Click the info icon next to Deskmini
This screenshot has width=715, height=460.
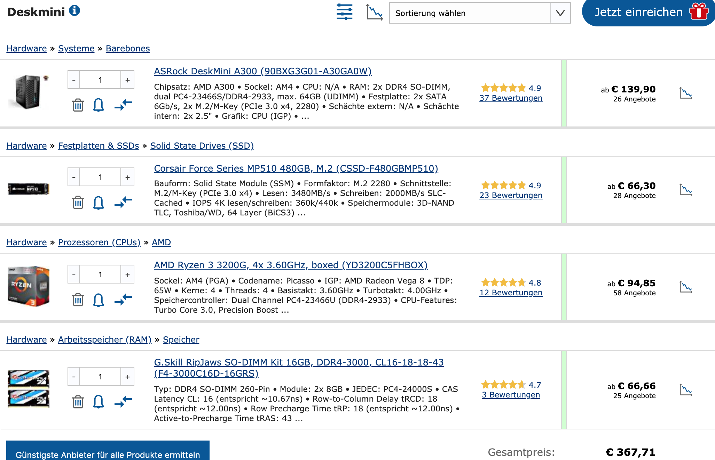tap(74, 11)
